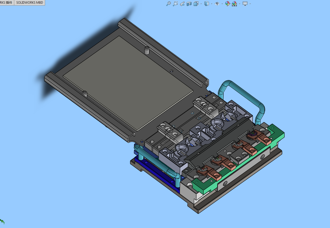Open the View Orientation icon
This screenshot has height=228, width=330.
196,4
